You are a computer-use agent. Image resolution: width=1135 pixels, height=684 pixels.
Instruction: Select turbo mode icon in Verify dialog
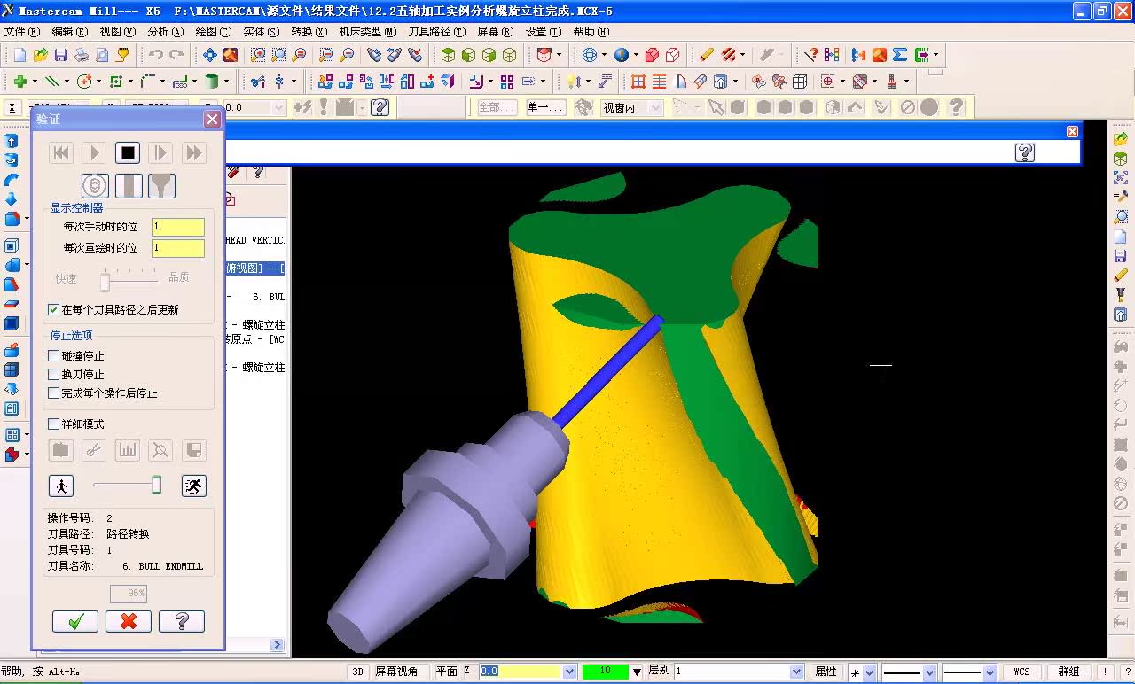coord(95,185)
